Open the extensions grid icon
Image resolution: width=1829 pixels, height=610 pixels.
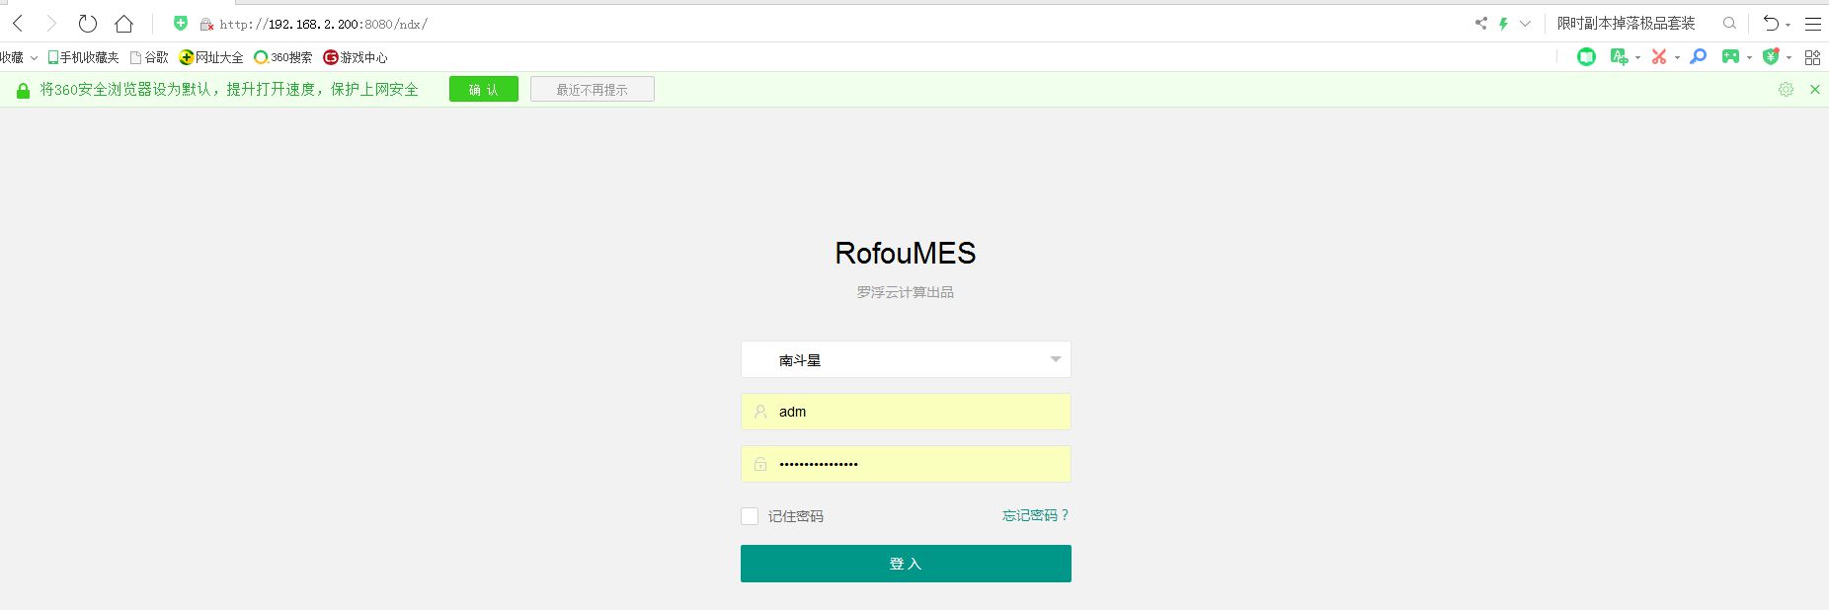point(1812,57)
